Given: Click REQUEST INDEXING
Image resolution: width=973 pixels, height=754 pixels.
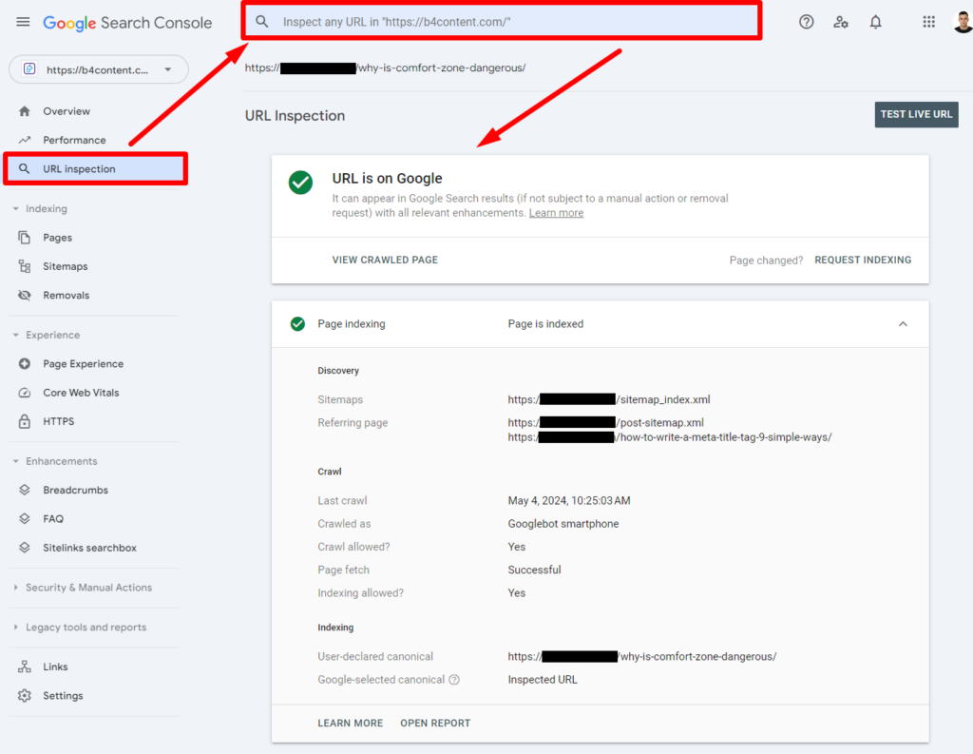Looking at the screenshot, I should click(x=862, y=260).
